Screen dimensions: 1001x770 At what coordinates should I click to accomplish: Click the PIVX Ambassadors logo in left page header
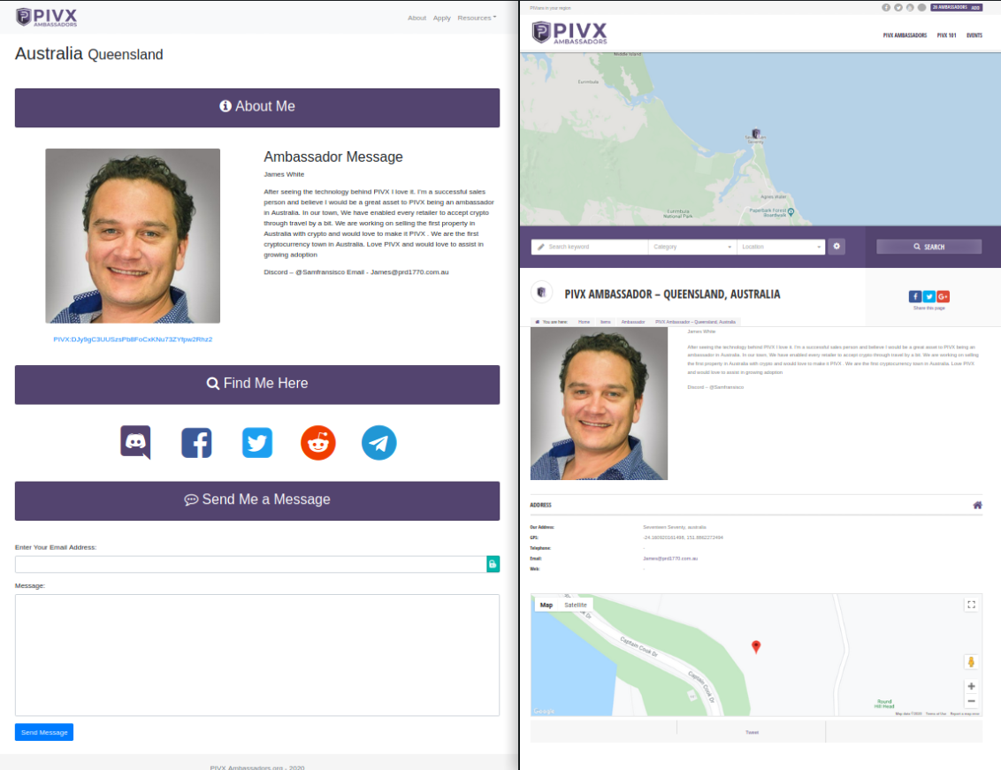coord(47,17)
